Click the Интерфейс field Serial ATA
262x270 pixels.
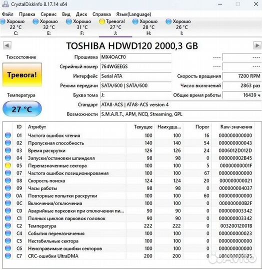pos(136,76)
